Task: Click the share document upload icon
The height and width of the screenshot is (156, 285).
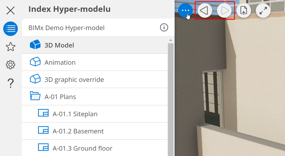Action: click(244, 10)
